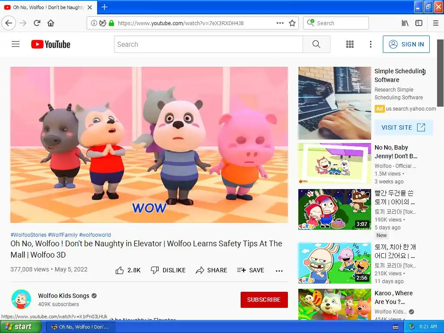Viewport: 444px width, 333px height.
Task: Click the YouTube search field
Action: 209,44
